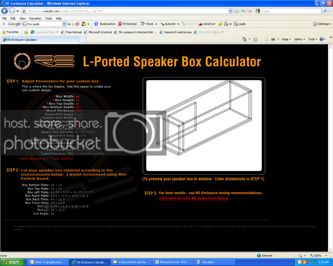
Task: Open the command bar Tools menu
Action: (x=313, y=39)
